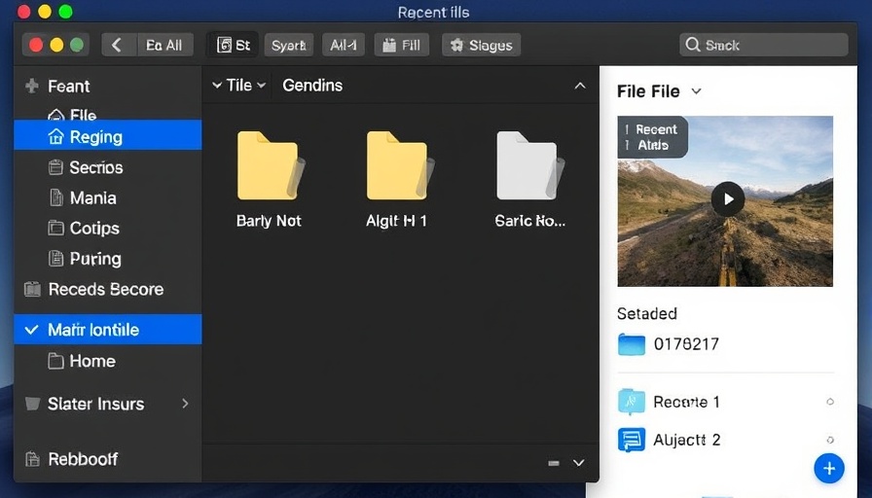Screen dimensions: 872x498
Task: Click the clipboard icon beside Secrios
Action: [x=55, y=167]
